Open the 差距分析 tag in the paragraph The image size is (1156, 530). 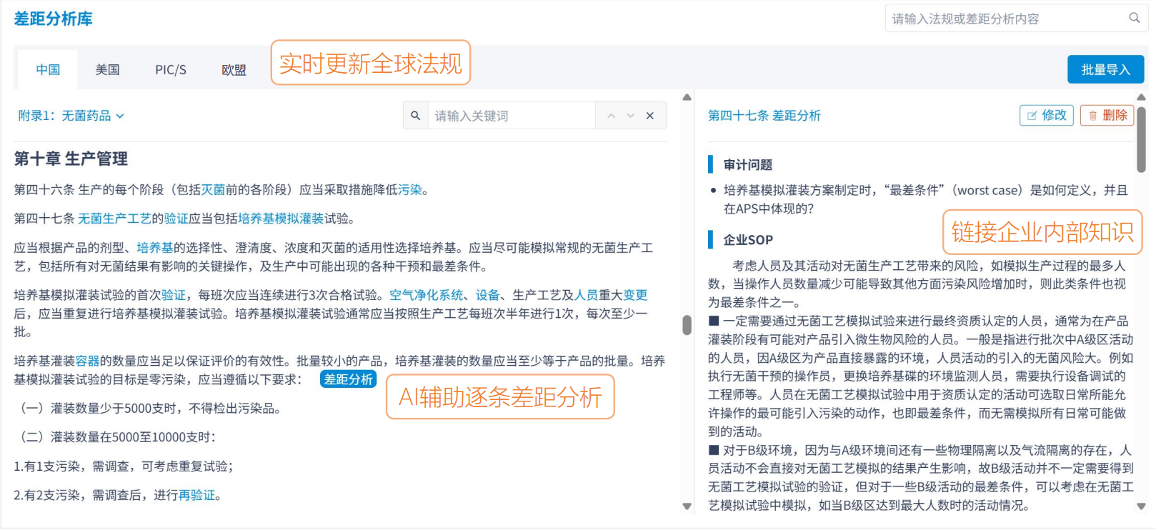tap(348, 379)
